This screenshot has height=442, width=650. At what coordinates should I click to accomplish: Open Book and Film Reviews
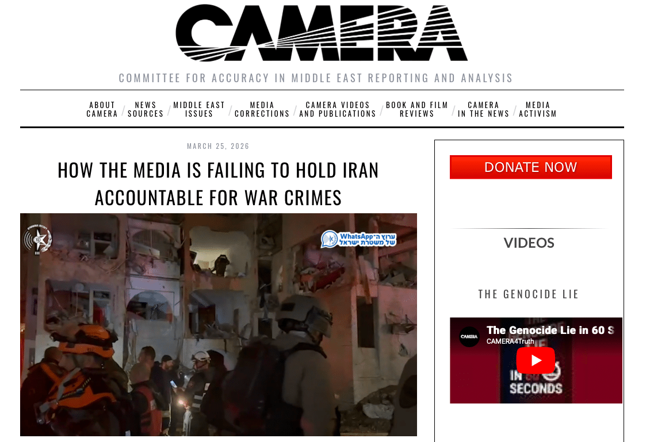[x=416, y=109]
